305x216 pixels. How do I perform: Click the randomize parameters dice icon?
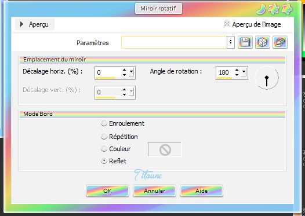tap(263, 42)
